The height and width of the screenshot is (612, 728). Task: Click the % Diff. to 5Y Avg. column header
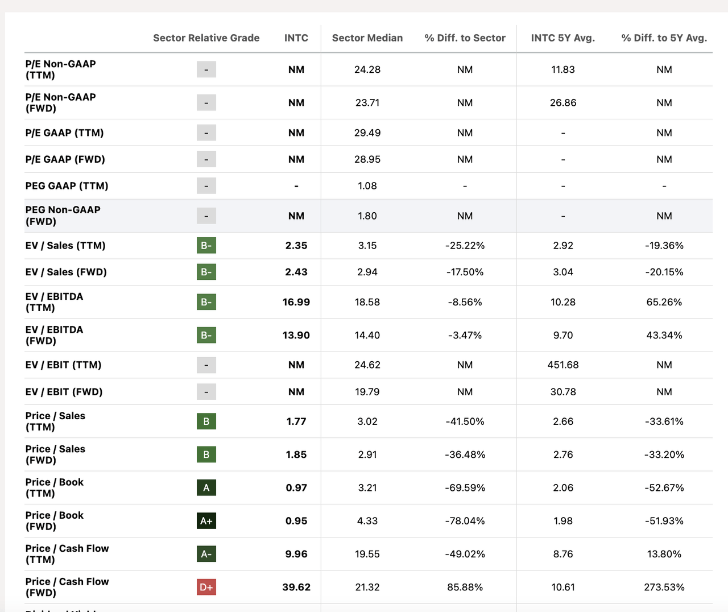[x=664, y=38]
